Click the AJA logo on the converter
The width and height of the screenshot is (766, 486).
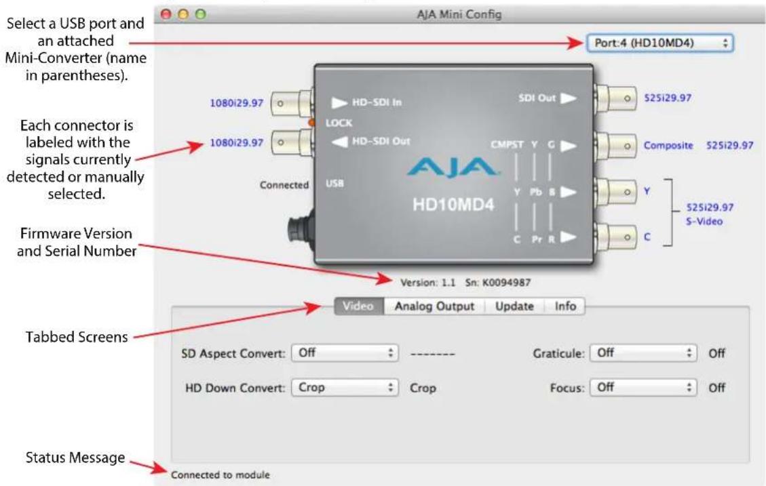pos(453,167)
